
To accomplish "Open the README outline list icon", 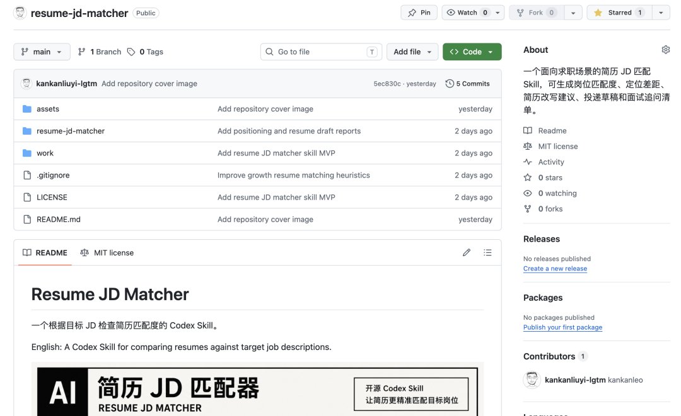I will (487, 252).
